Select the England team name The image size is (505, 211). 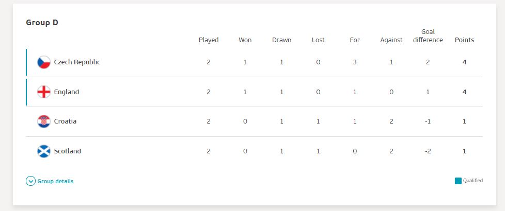[66, 92]
